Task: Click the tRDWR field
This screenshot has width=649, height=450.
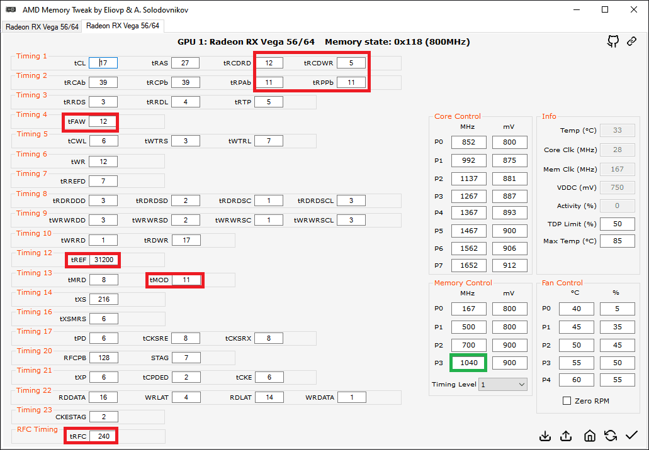Action: point(186,239)
